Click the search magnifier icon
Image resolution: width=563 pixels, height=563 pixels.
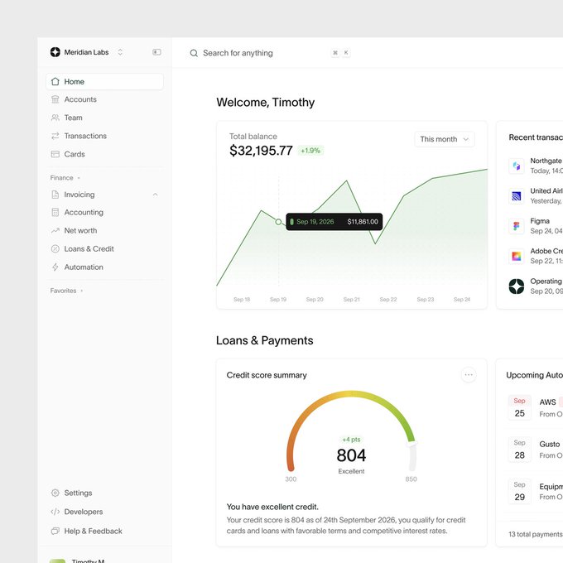(194, 53)
